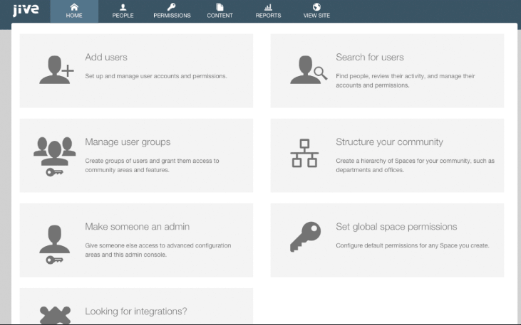
Task: Open the People tab
Action: [123, 11]
